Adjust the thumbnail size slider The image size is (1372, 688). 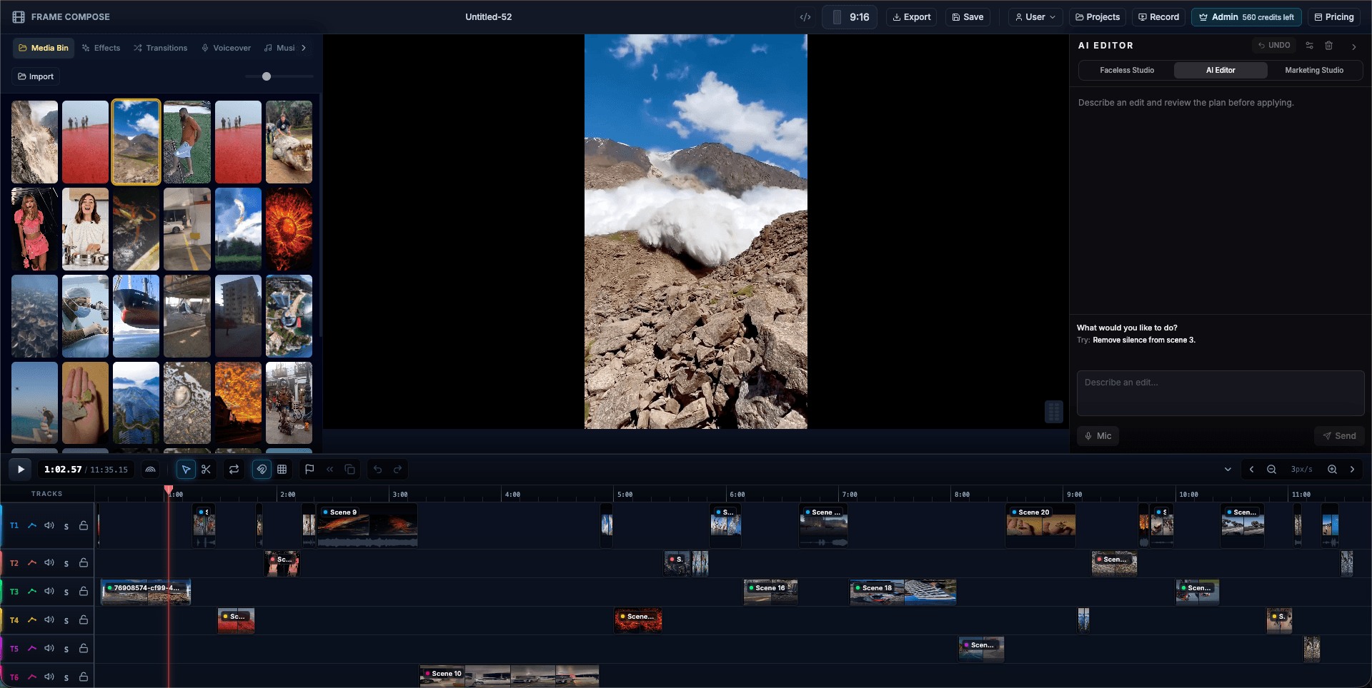[279, 76]
